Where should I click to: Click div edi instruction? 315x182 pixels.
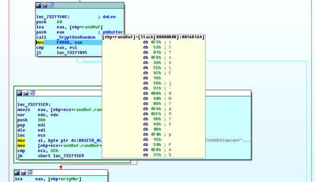(x=31, y=130)
